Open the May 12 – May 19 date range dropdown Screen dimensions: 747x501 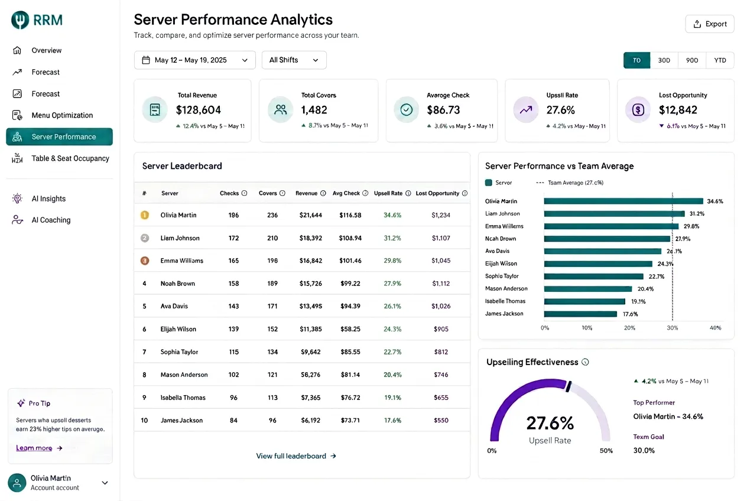(195, 60)
